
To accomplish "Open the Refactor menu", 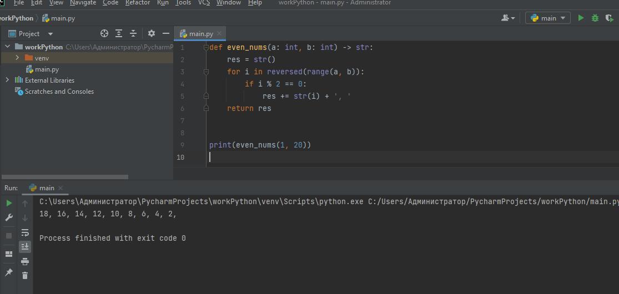I will click(137, 3).
